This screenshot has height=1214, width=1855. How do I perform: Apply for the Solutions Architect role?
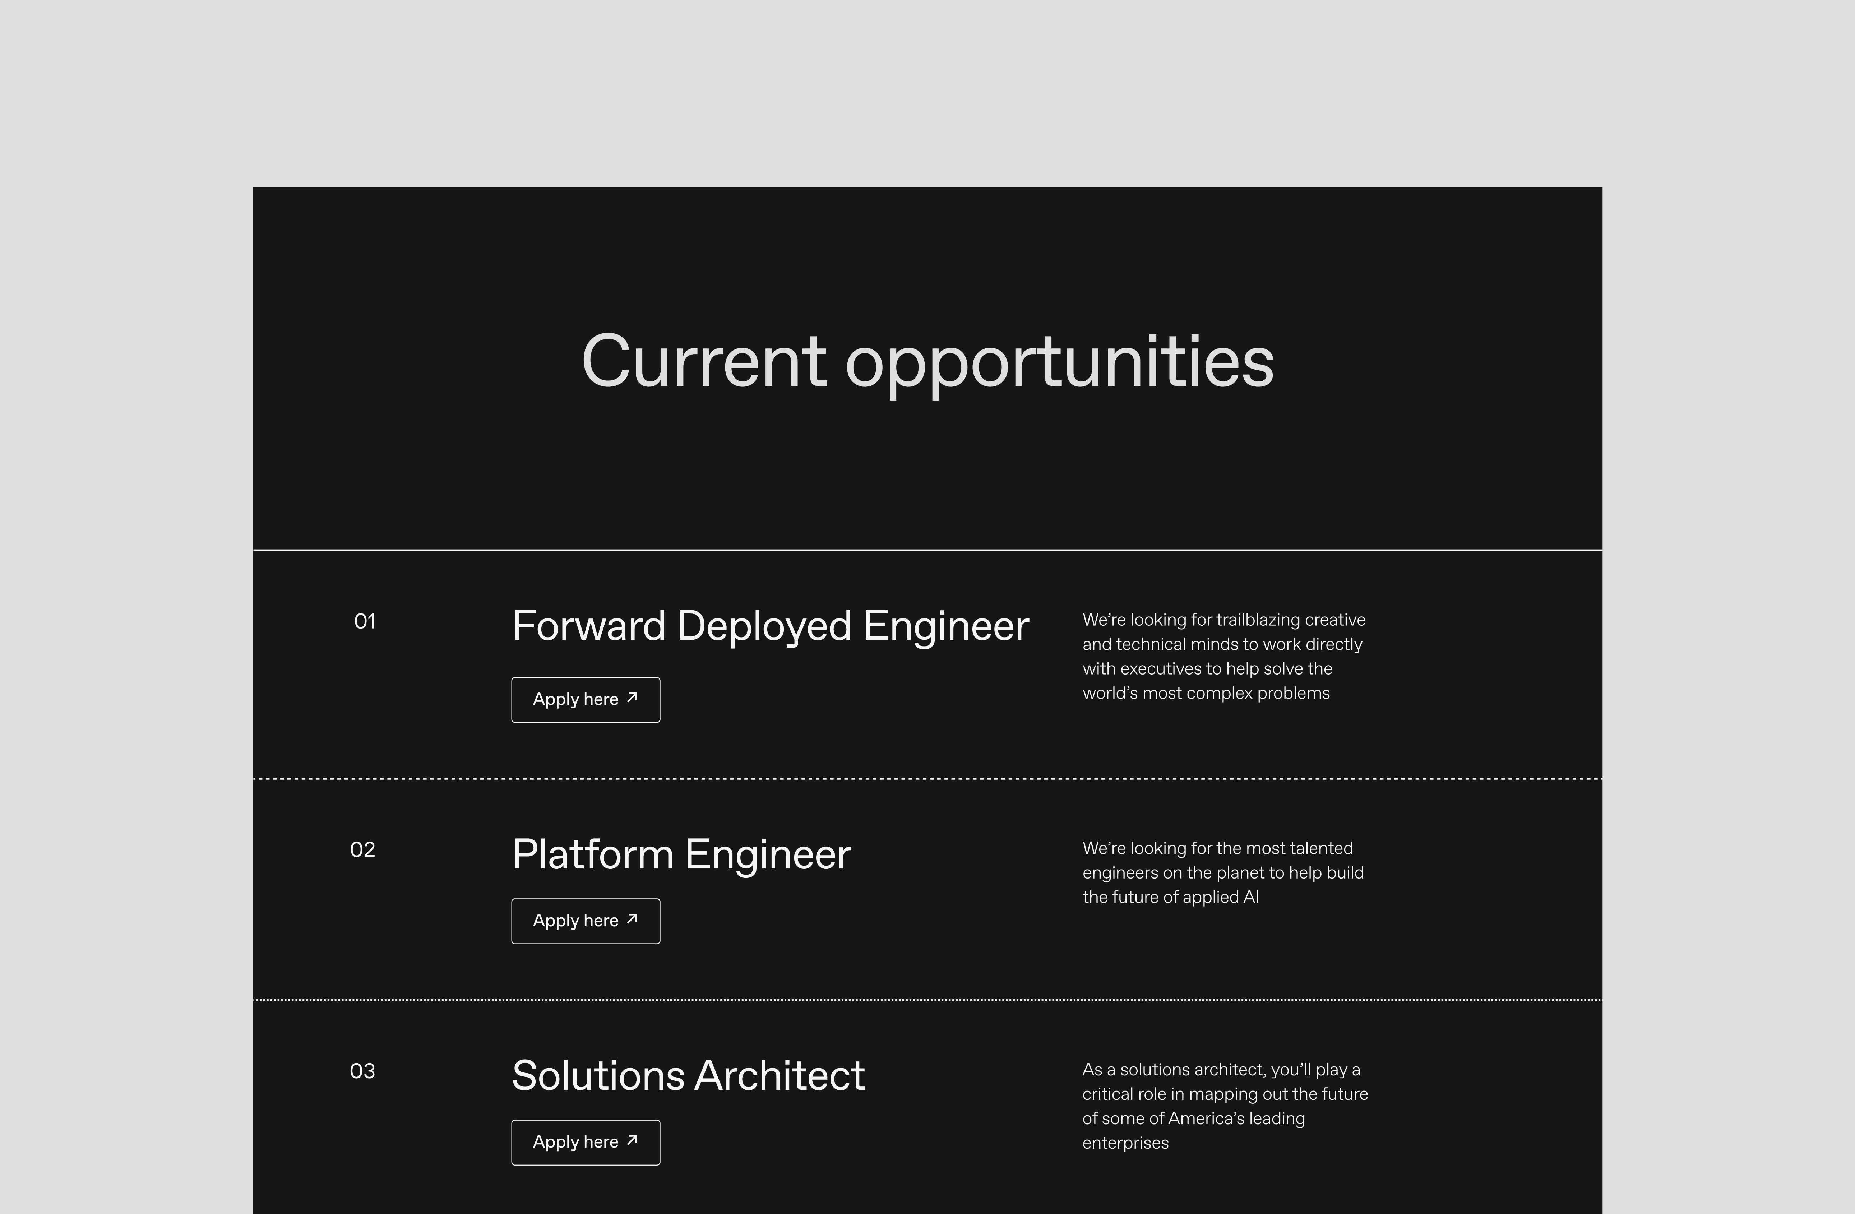[585, 1141]
